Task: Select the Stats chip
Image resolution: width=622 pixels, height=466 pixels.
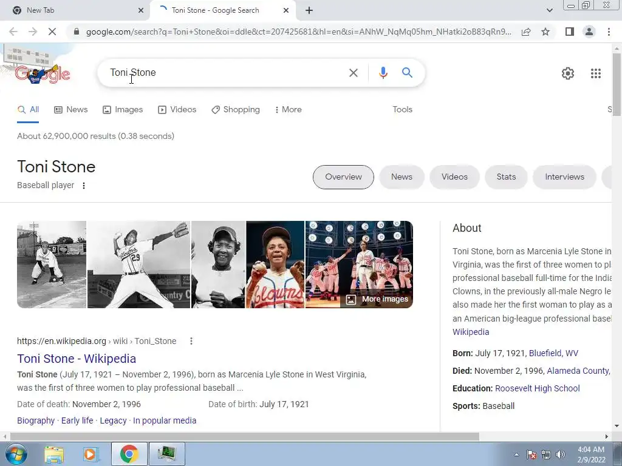Action: (506, 177)
